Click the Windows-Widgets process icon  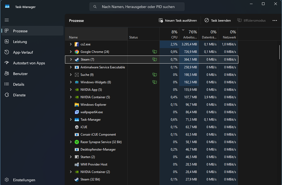77,82
